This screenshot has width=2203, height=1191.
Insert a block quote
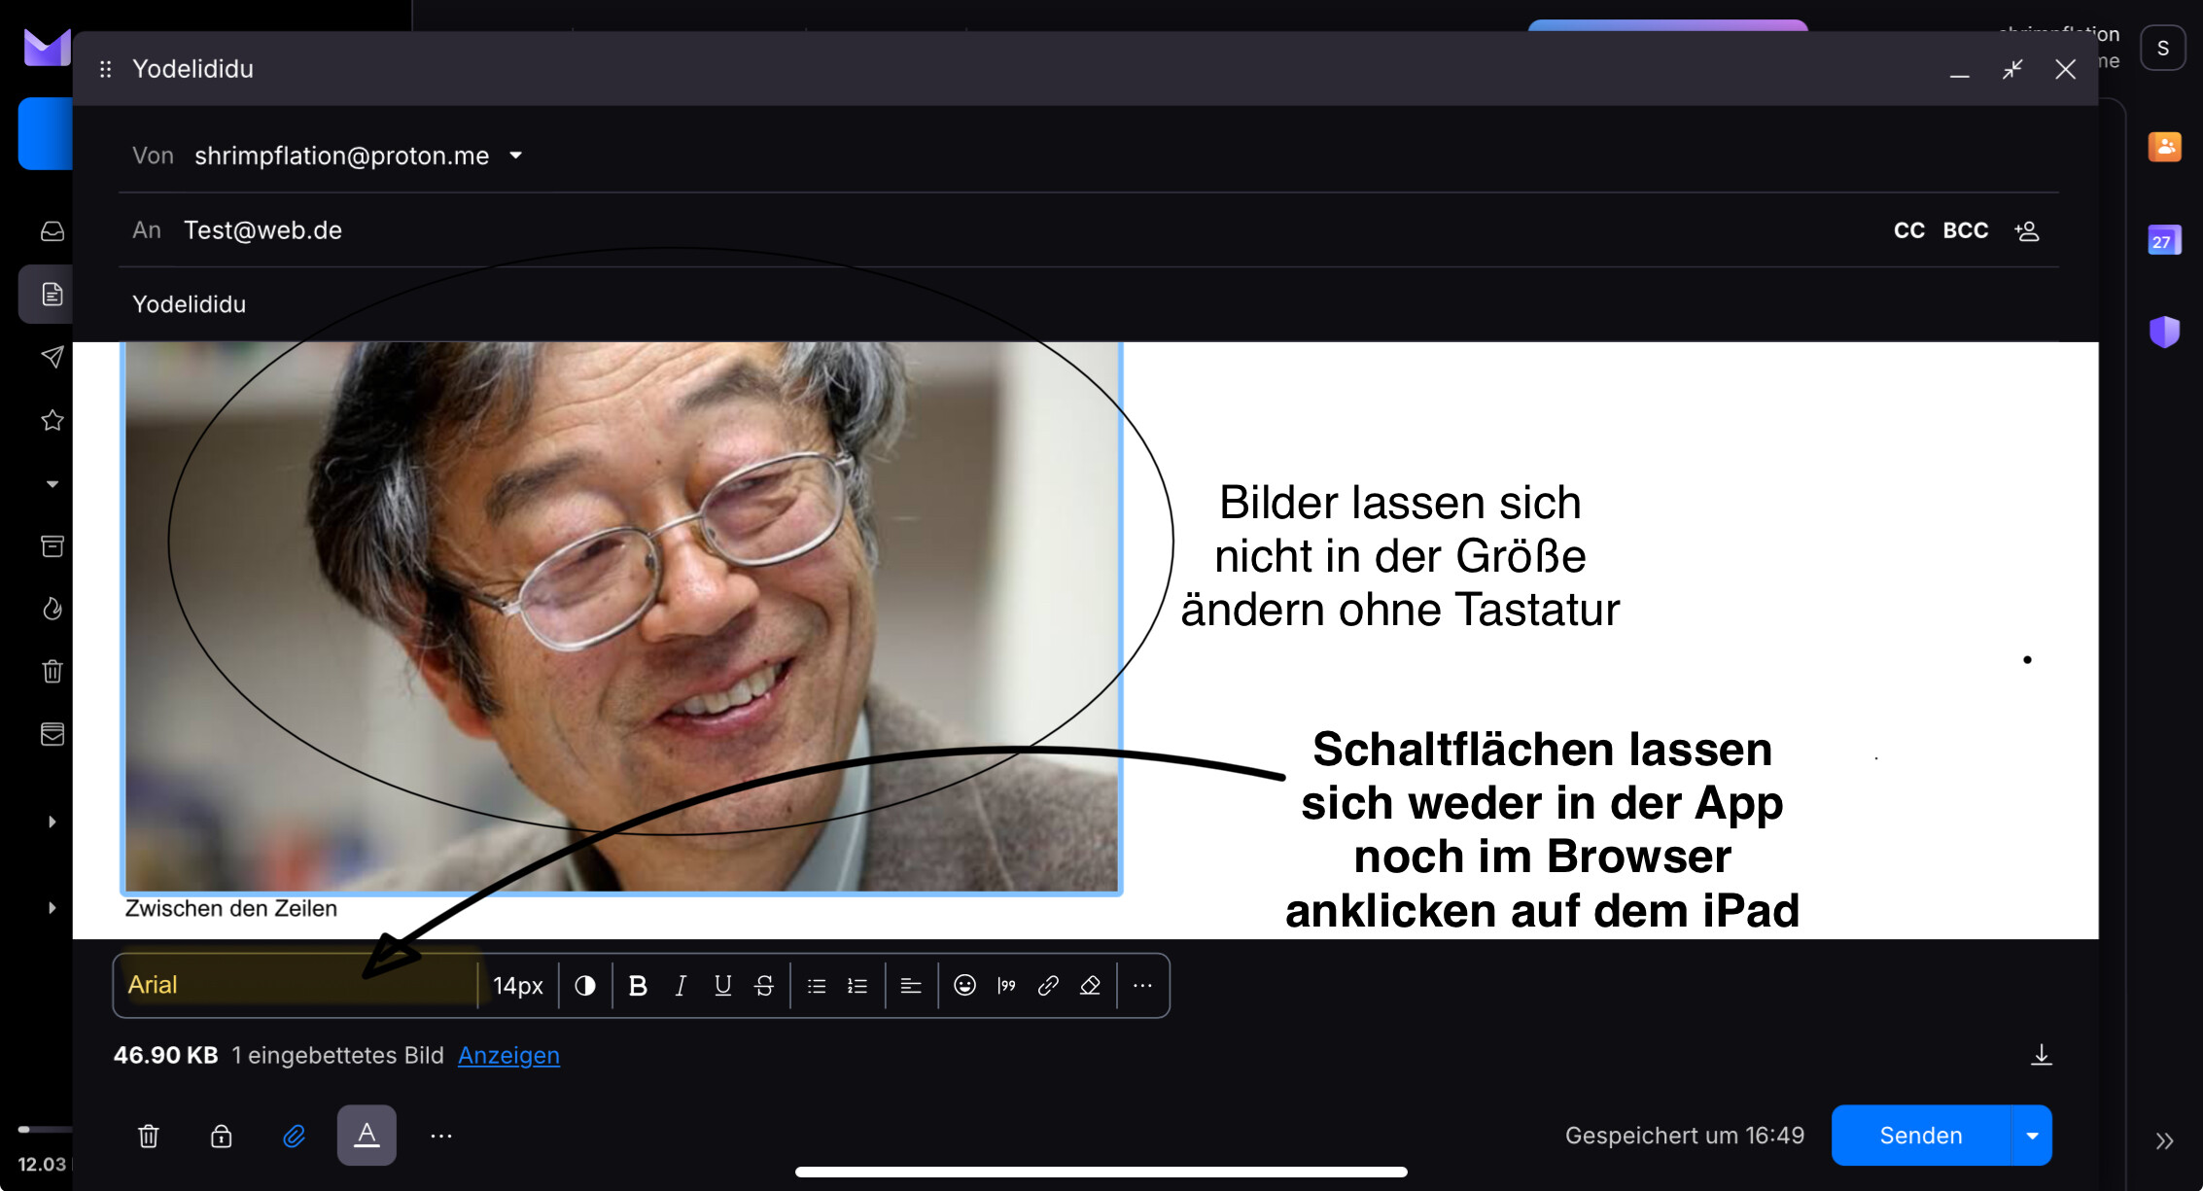[1007, 986]
